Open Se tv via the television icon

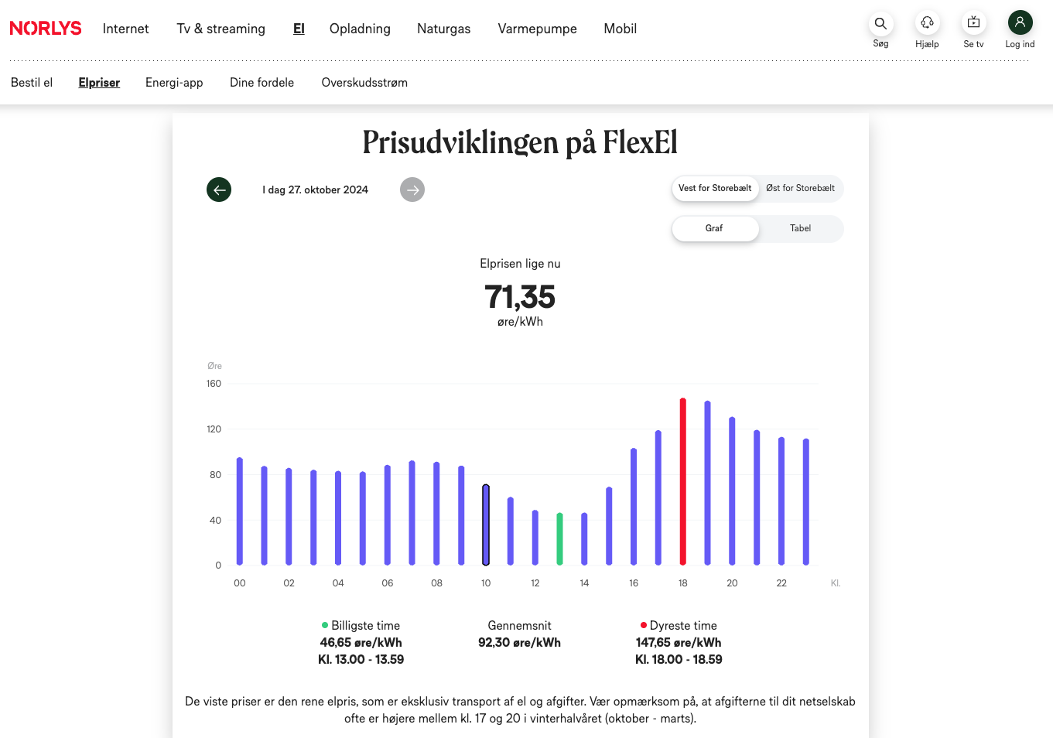tap(973, 23)
